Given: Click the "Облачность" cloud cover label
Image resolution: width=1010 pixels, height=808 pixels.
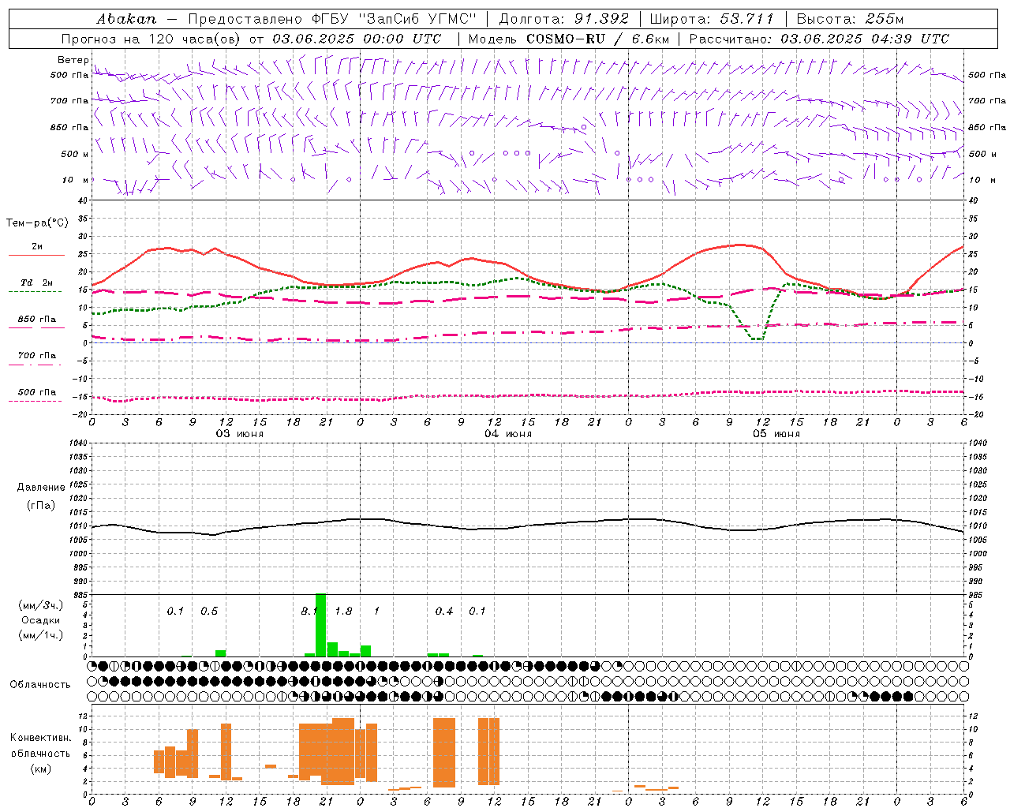Looking at the screenshot, I should [40, 684].
